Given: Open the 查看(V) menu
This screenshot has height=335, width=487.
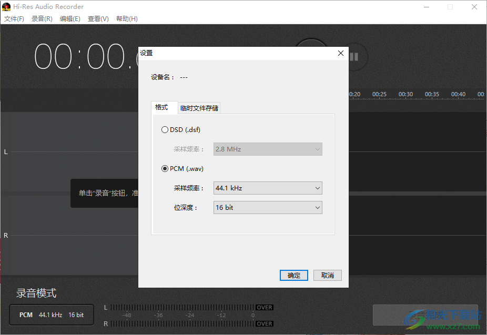Looking at the screenshot, I should [98, 18].
